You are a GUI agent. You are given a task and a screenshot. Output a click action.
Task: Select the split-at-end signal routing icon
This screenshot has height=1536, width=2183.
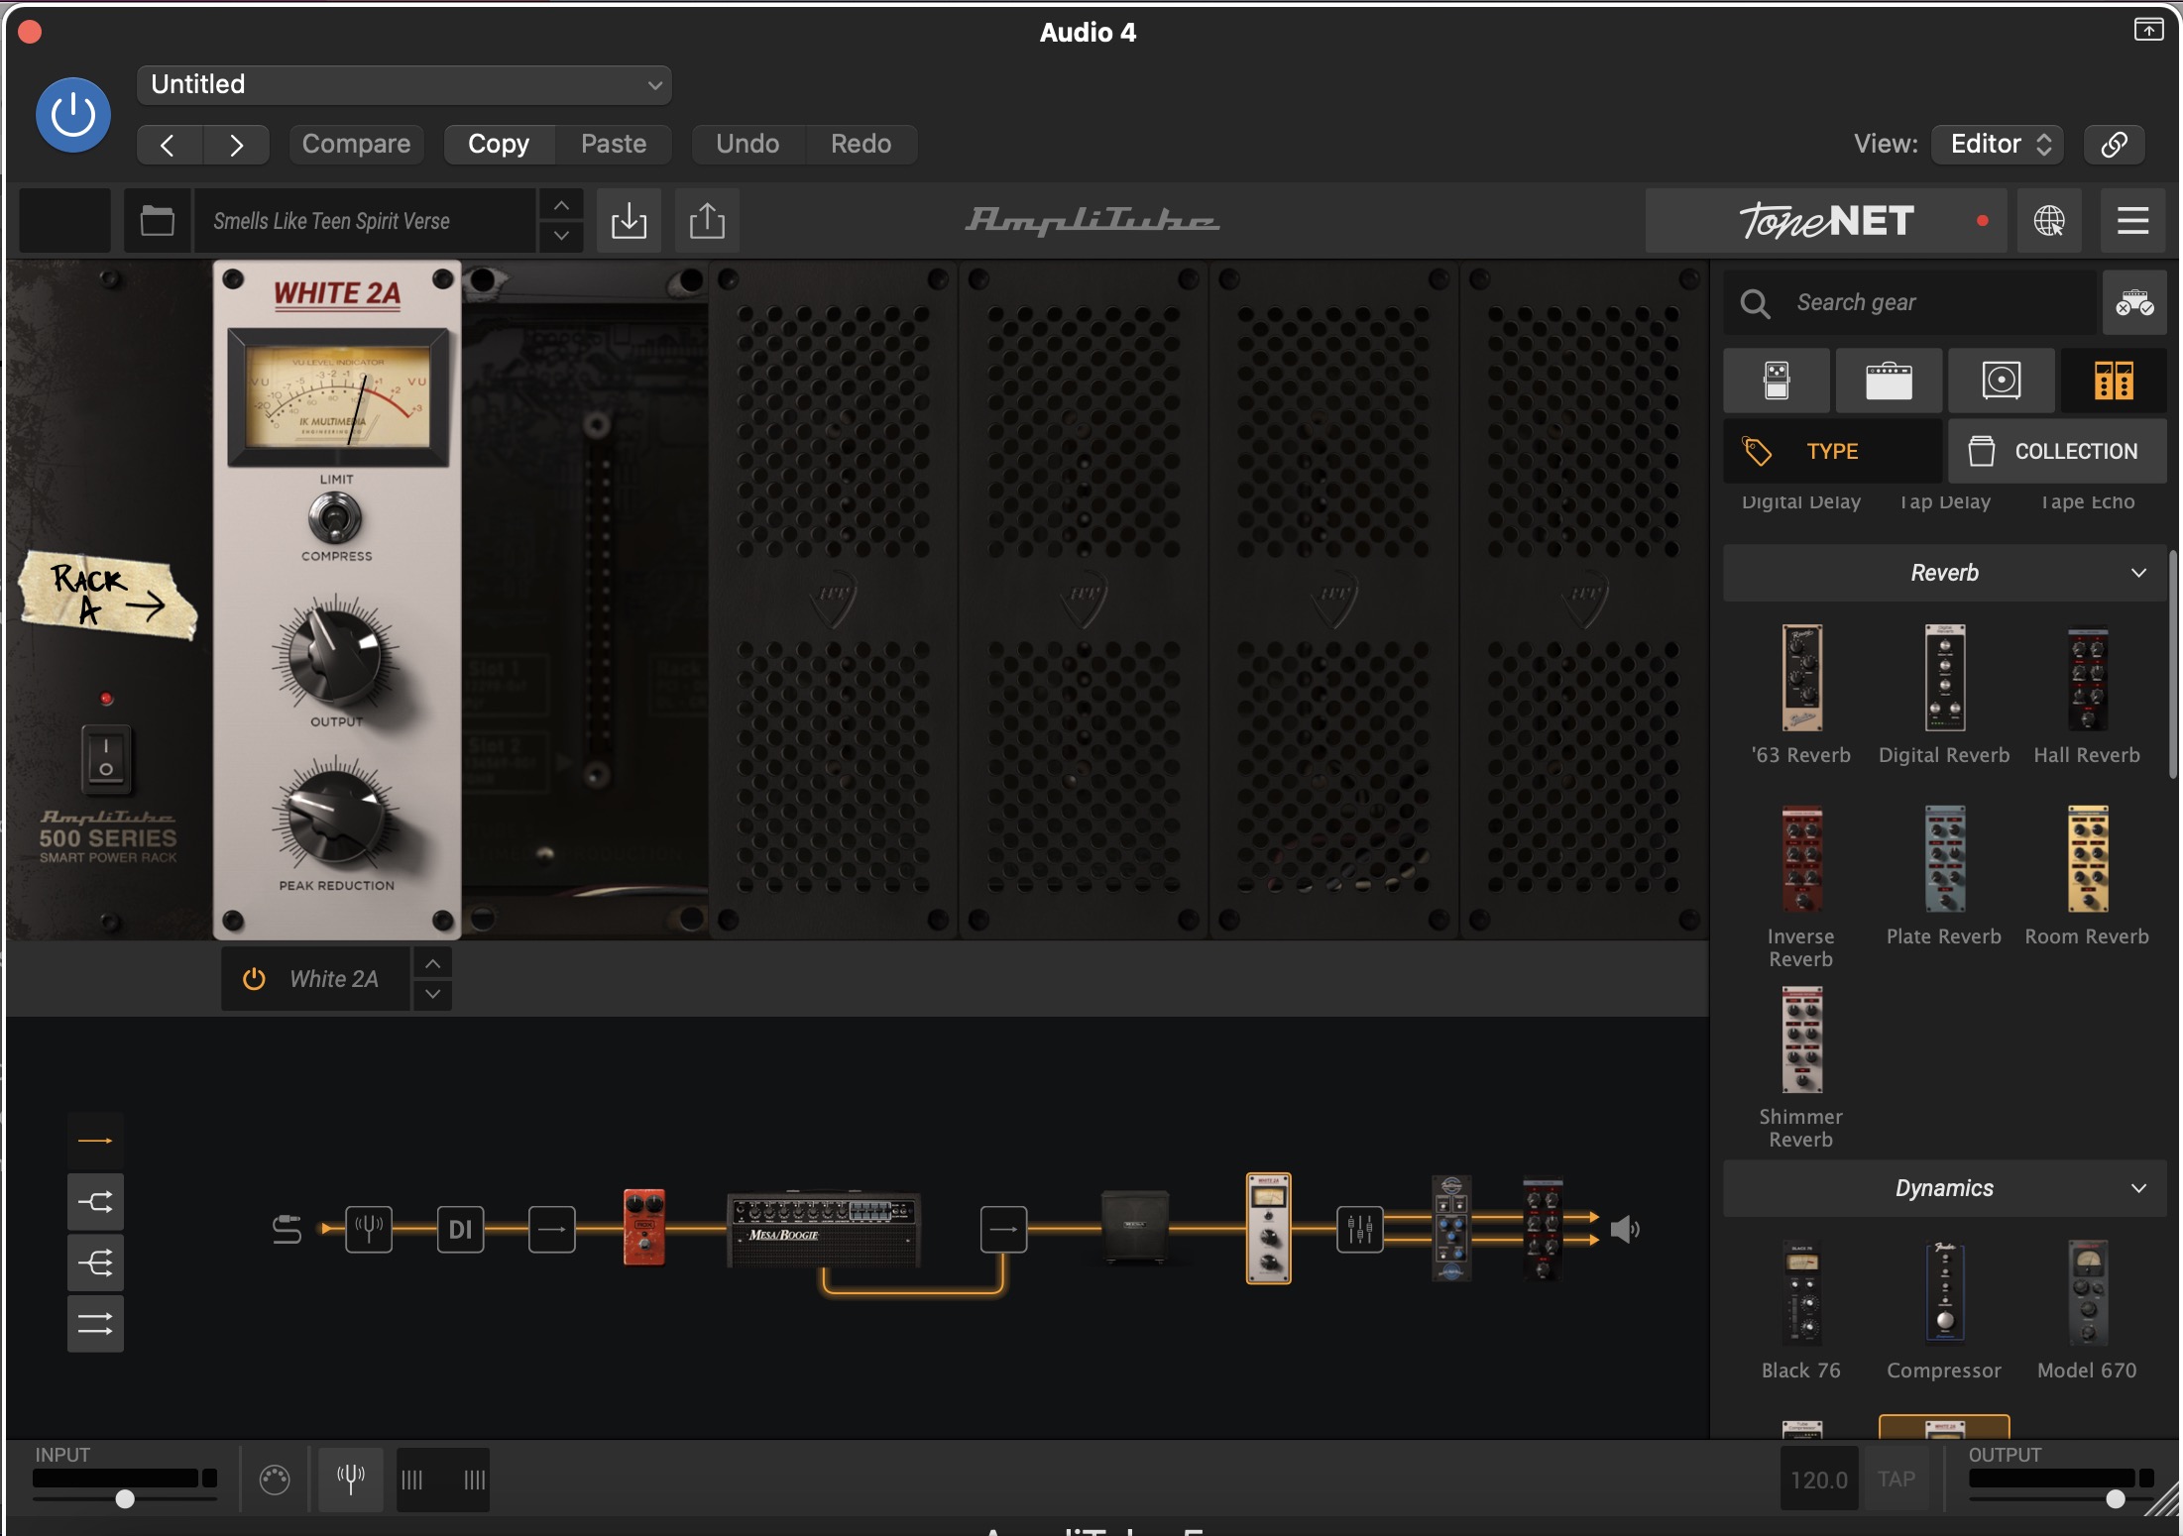coord(95,1203)
